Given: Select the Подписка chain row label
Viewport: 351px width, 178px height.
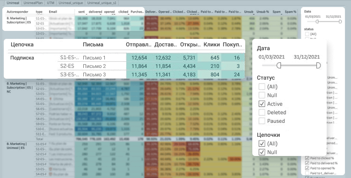Looking at the screenshot, I should point(22,58).
